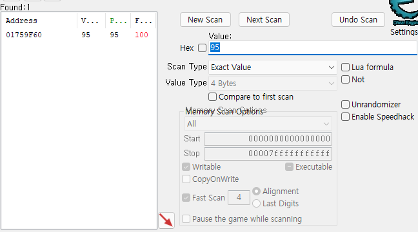This screenshot has height=232, width=418.
Task: Open the Scan Type dropdown
Action: pyautogui.click(x=273, y=67)
